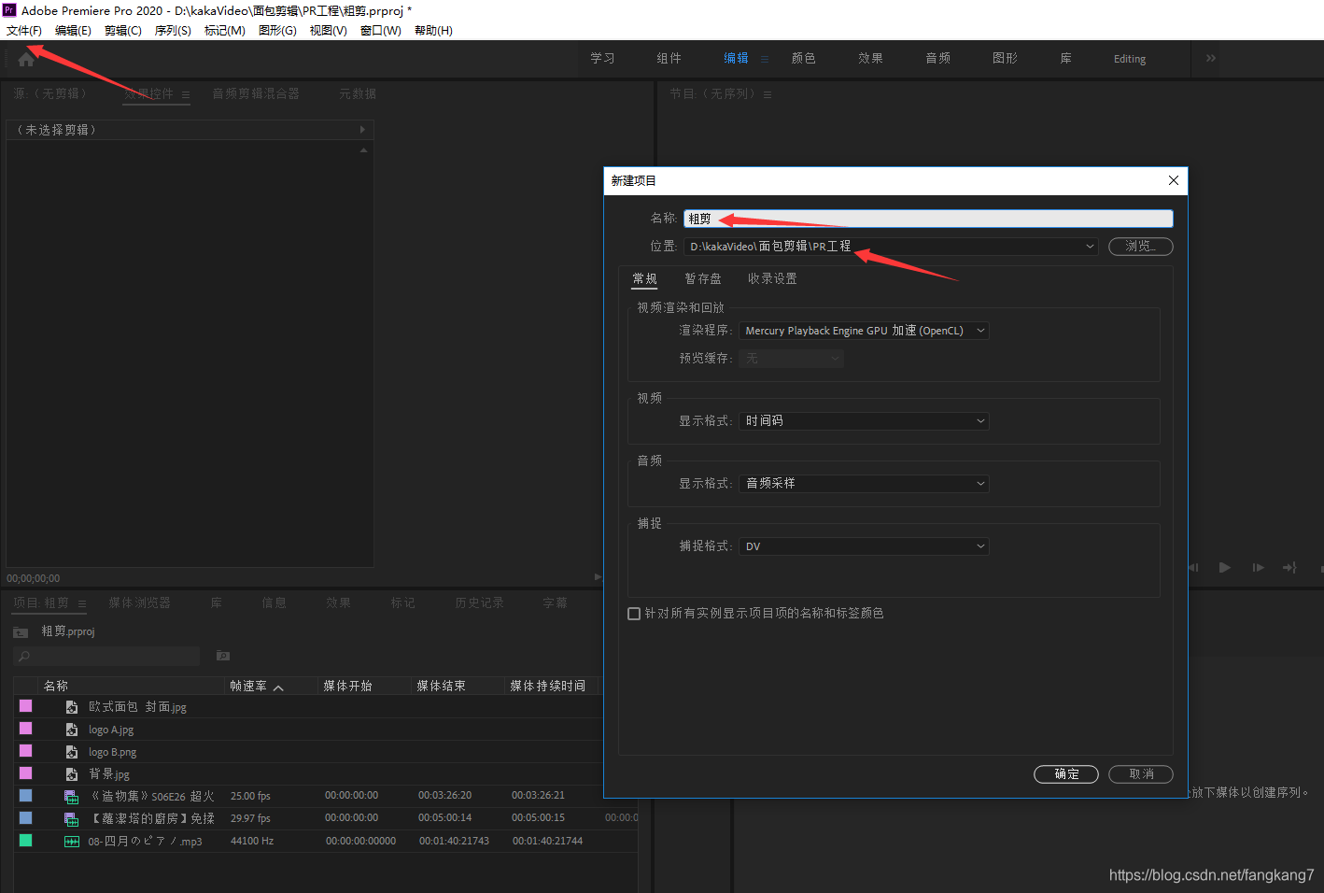Click the 取消 button

point(1141,774)
